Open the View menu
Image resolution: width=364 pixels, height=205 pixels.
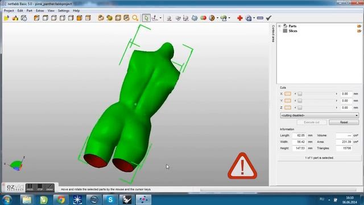click(x=51, y=11)
